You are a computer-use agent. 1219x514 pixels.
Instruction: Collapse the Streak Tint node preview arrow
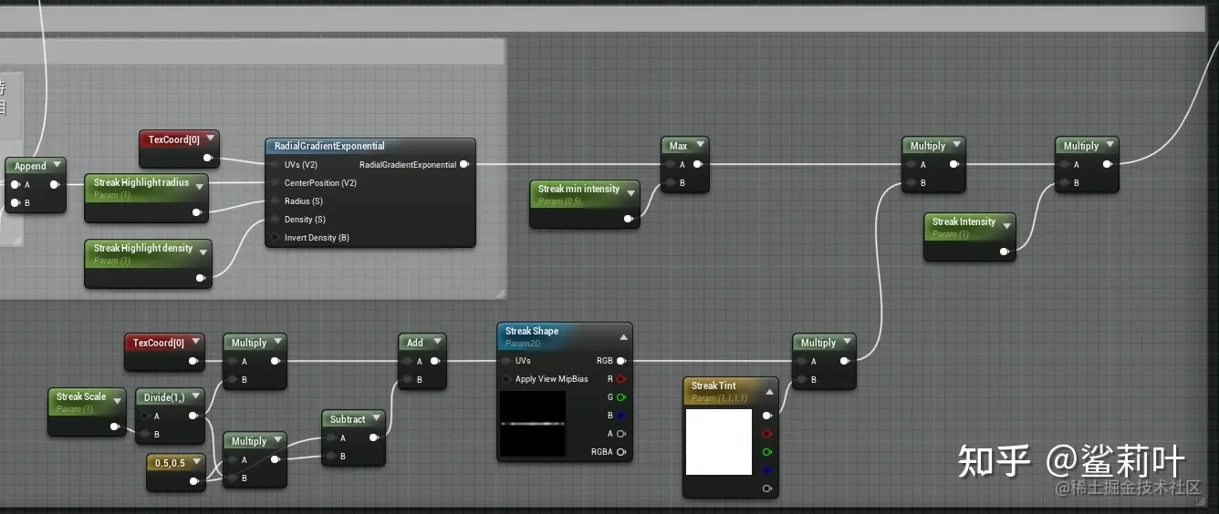(x=768, y=391)
